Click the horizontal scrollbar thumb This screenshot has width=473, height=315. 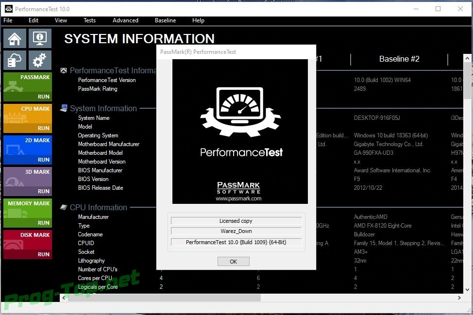click(165, 298)
